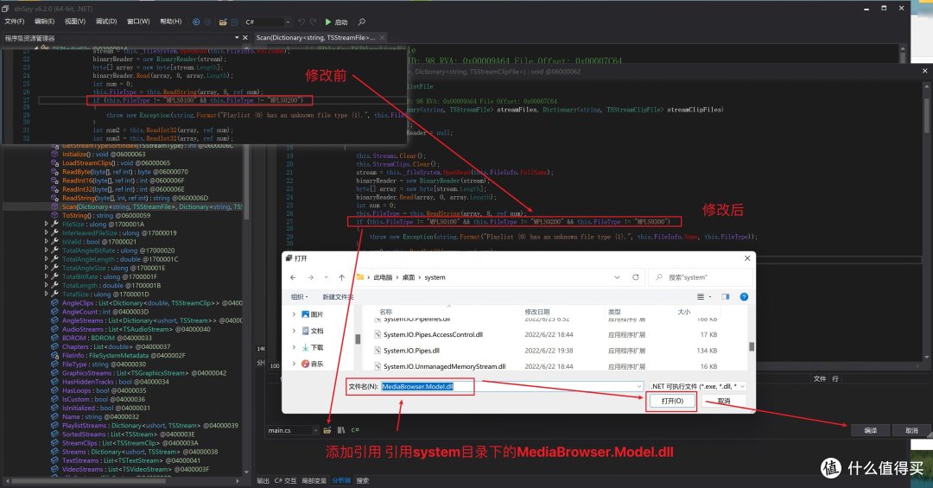Open the main.cs file dropdown
This screenshot has height=488, width=933.
coord(314,429)
